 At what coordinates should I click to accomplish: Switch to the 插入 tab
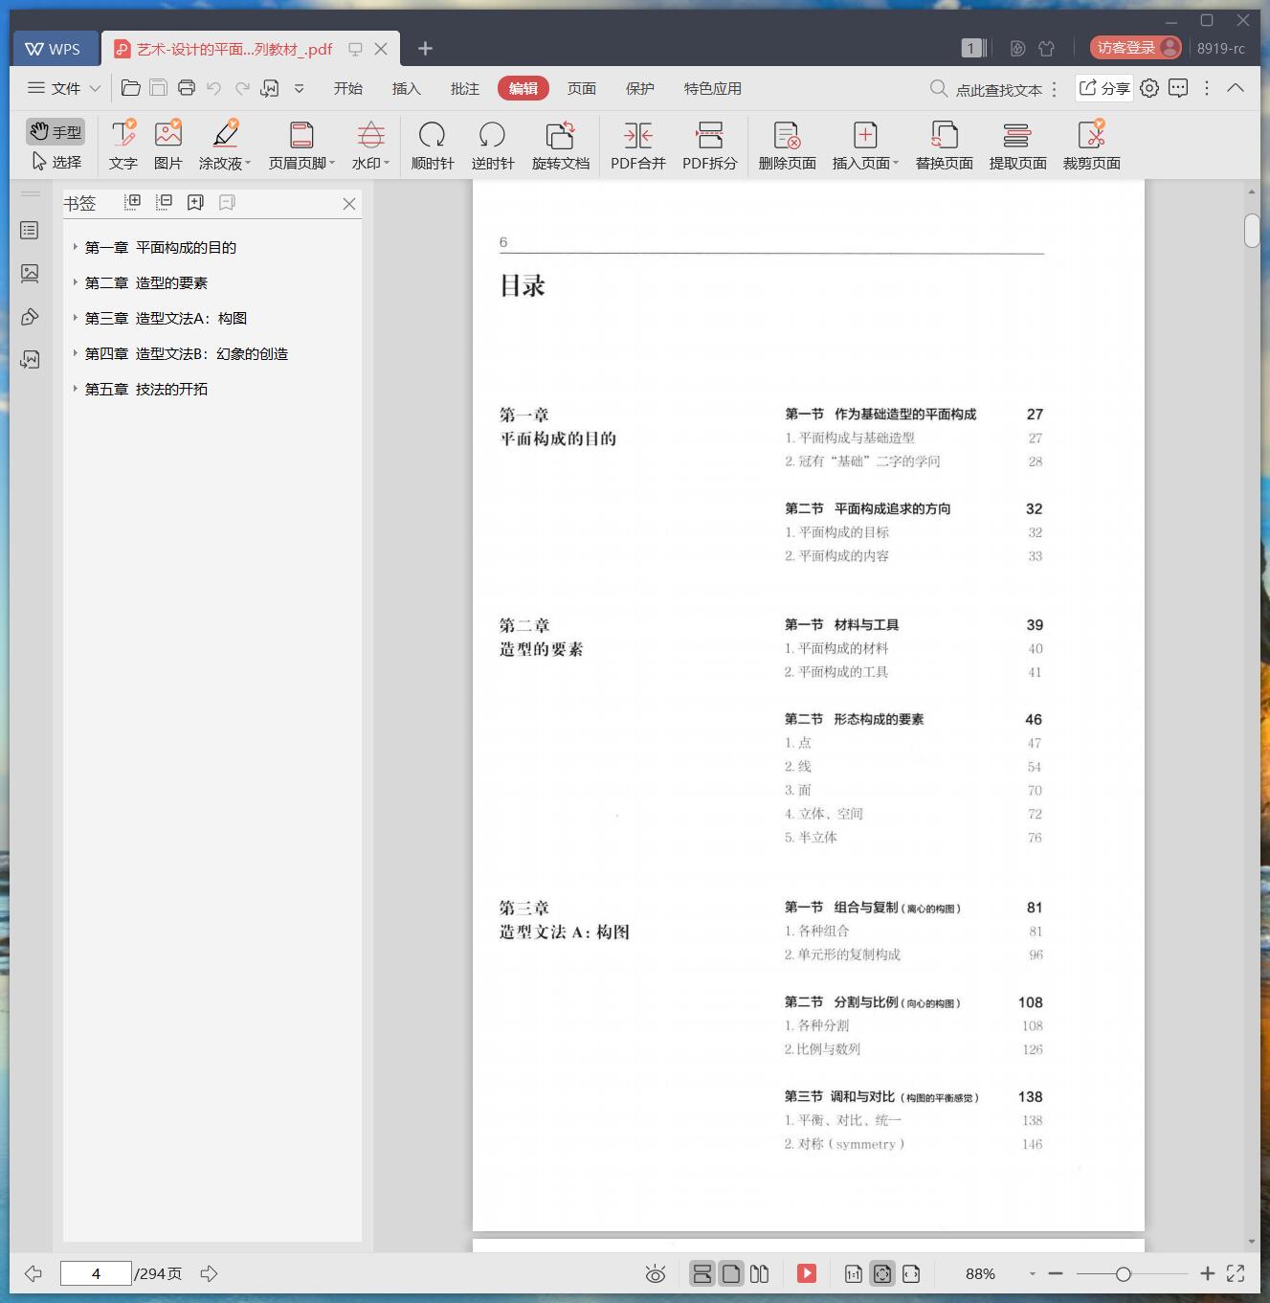pyautogui.click(x=406, y=88)
